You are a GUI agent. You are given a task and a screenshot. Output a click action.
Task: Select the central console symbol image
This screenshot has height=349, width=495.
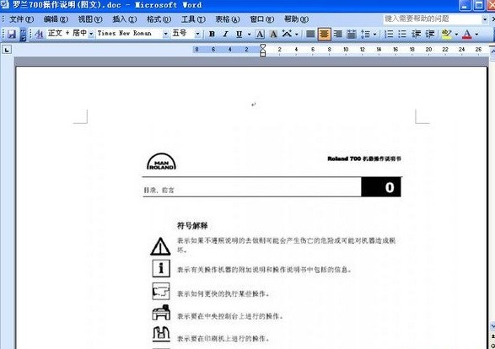point(161,313)
